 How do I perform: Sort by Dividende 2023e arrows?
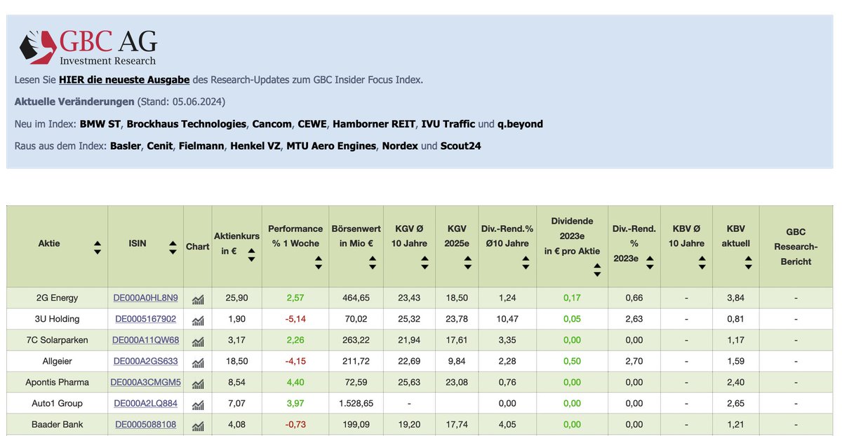[596, 269]
